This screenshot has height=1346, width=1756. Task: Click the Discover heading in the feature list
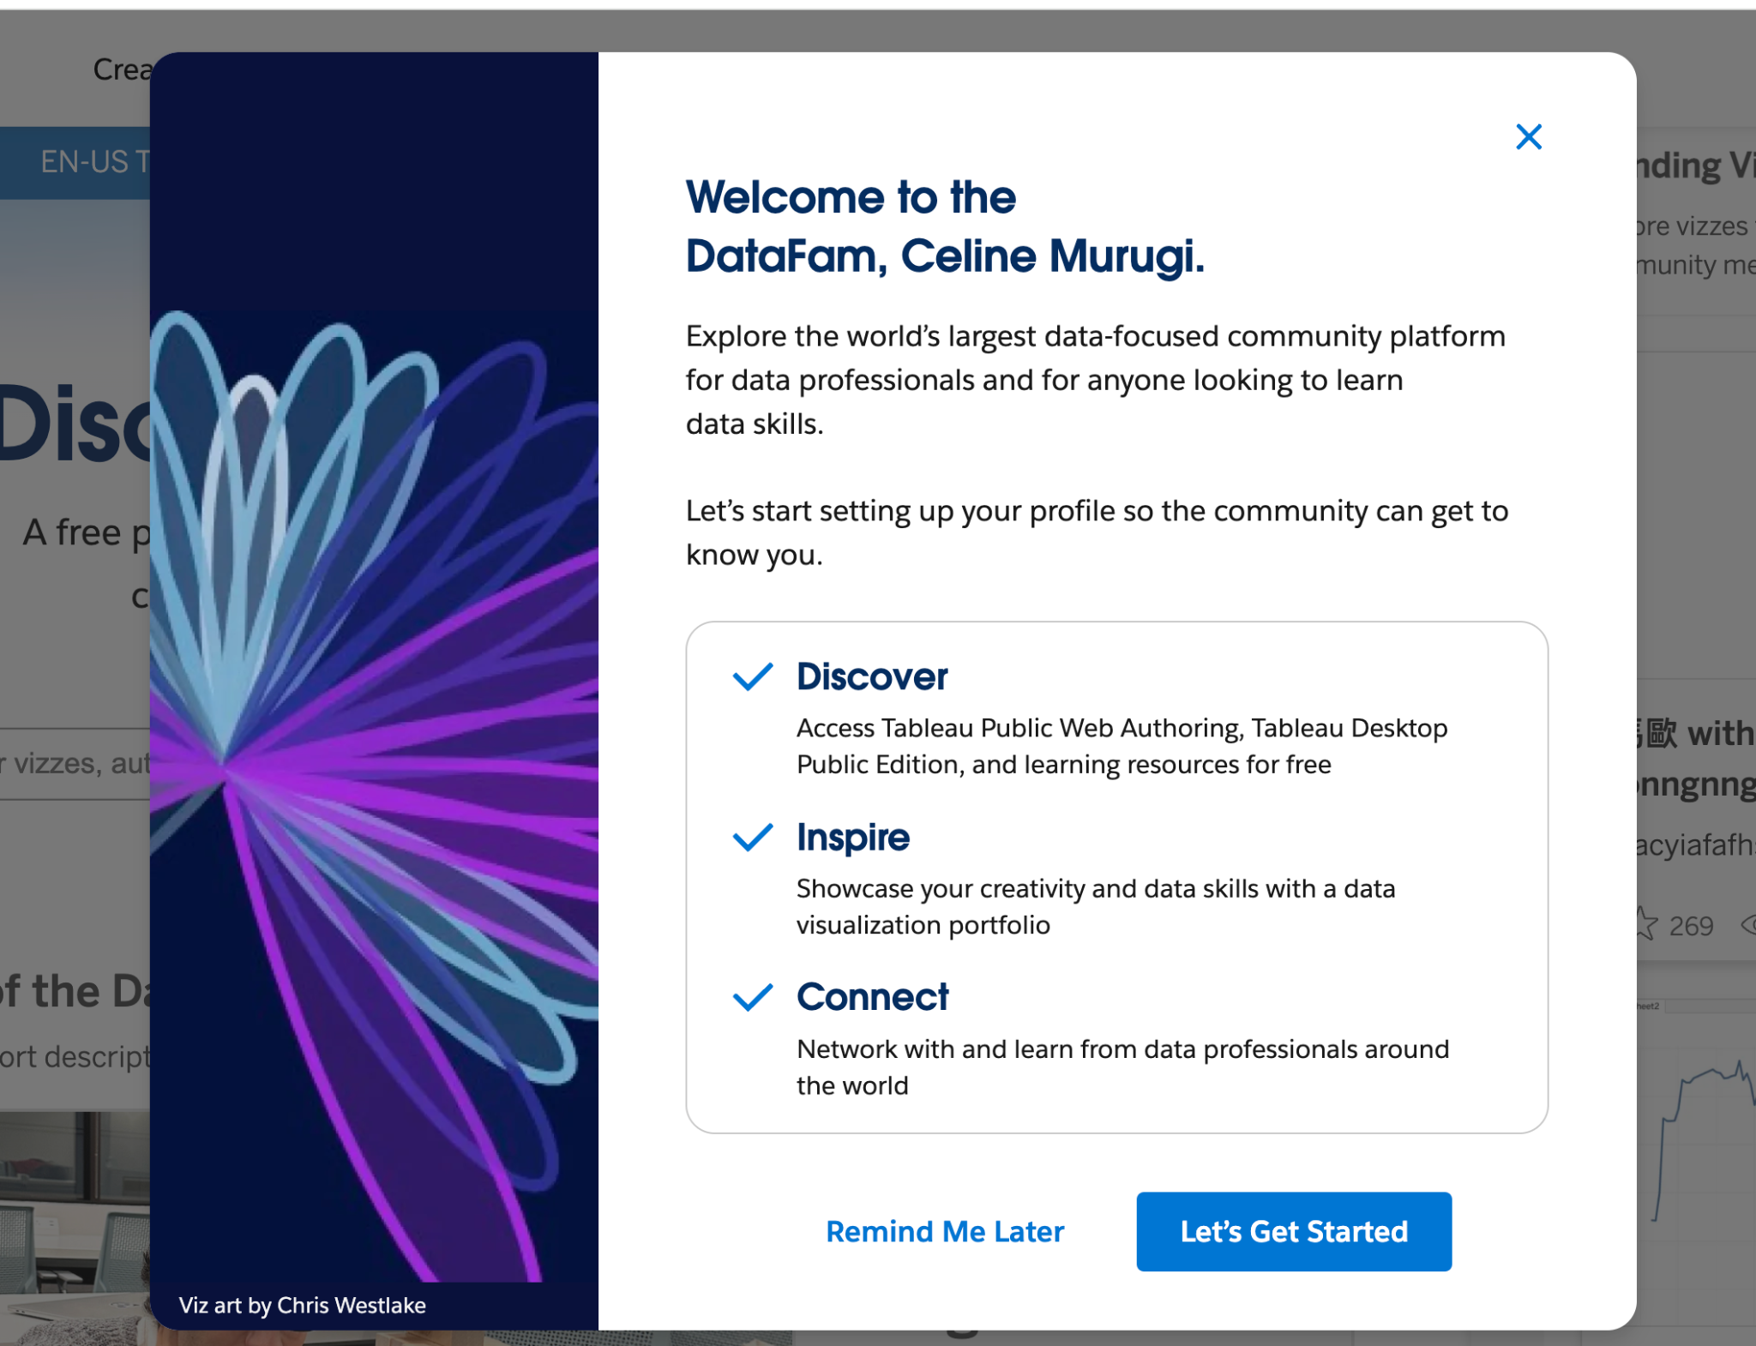(x=872, y=676)
